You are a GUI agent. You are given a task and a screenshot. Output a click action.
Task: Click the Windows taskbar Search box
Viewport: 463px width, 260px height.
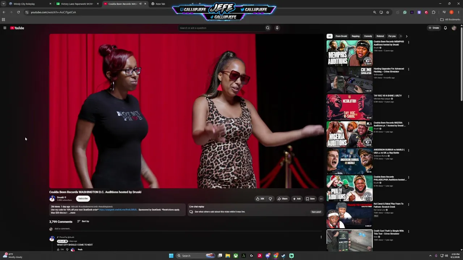(x=195, y=256)
